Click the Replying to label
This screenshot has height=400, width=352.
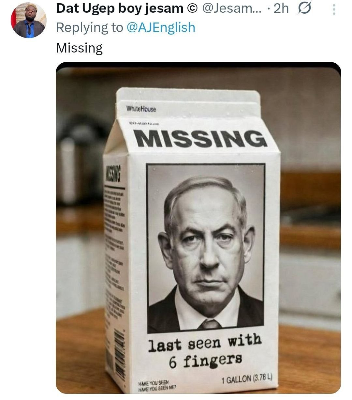(89, 27)
